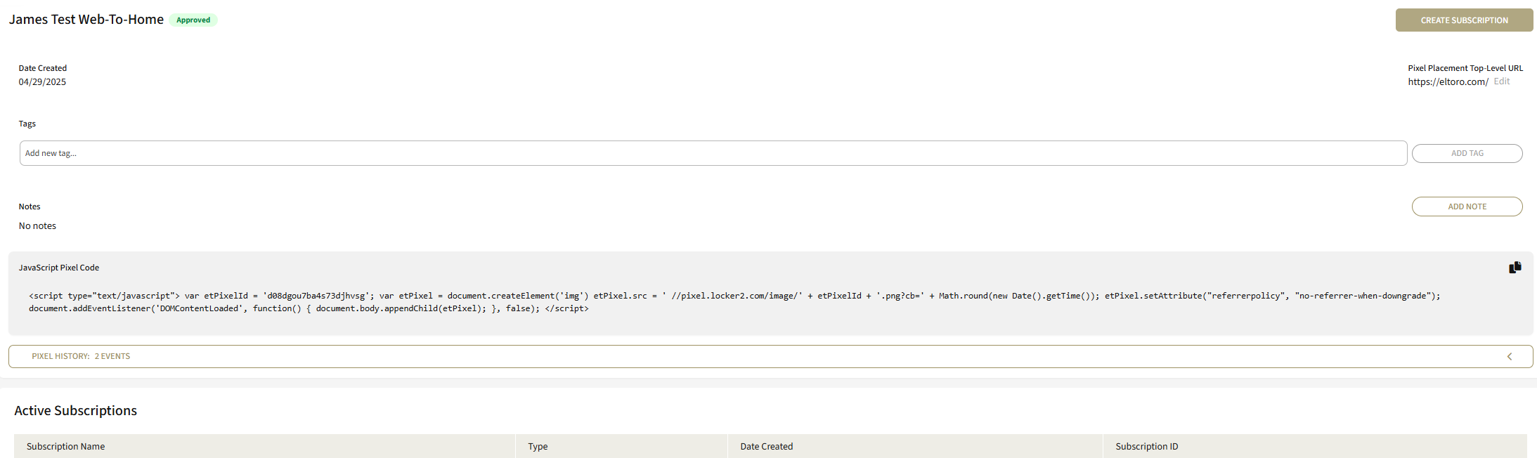Click the Add Note button

1467,207
